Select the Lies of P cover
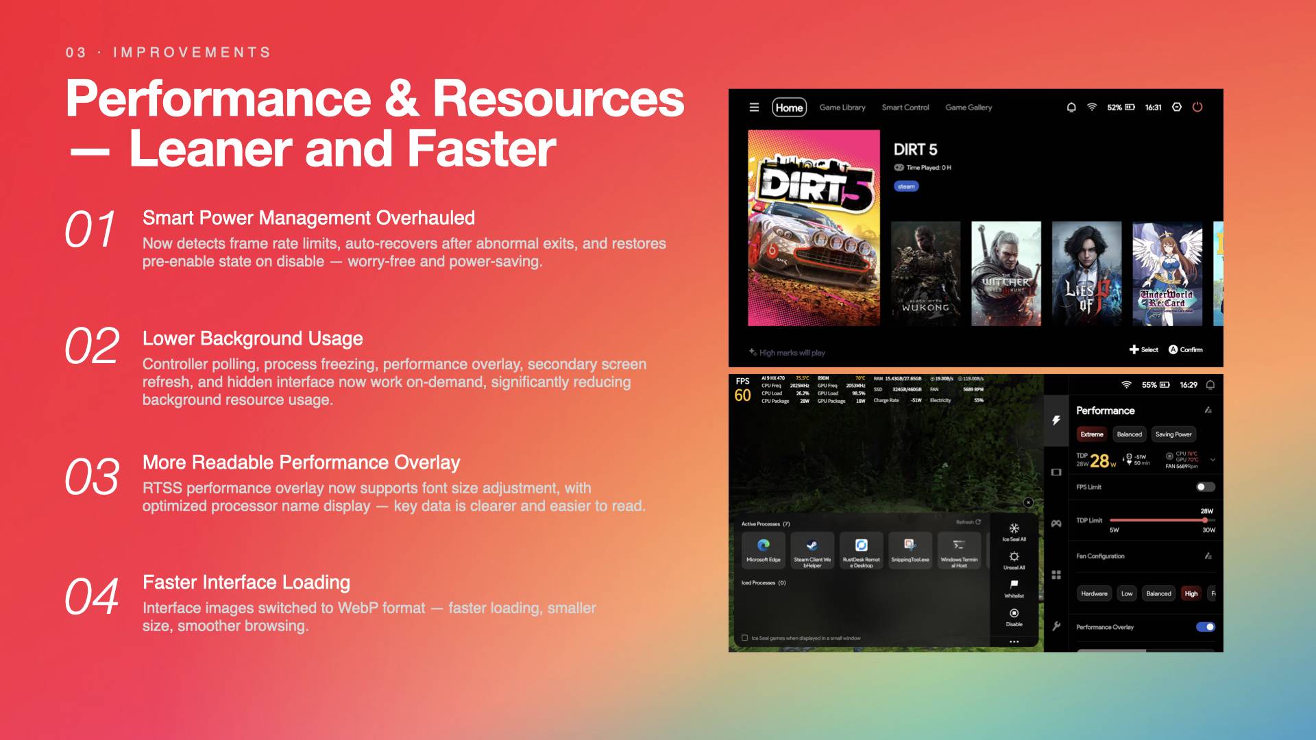1316x740 pixels. tap(1086, 273)
